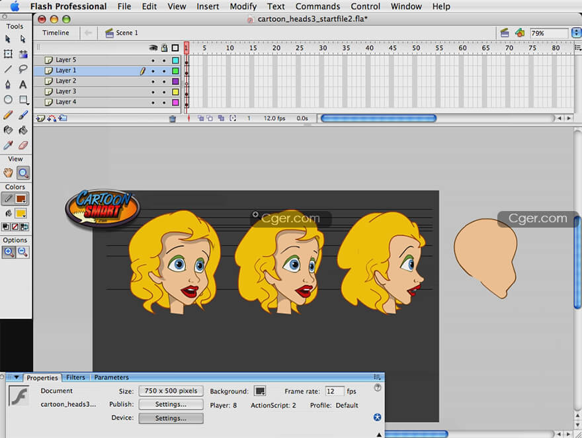Screen dimensions: 582x438
Task: Open the Device Settings button
Action: coord(171,418)
